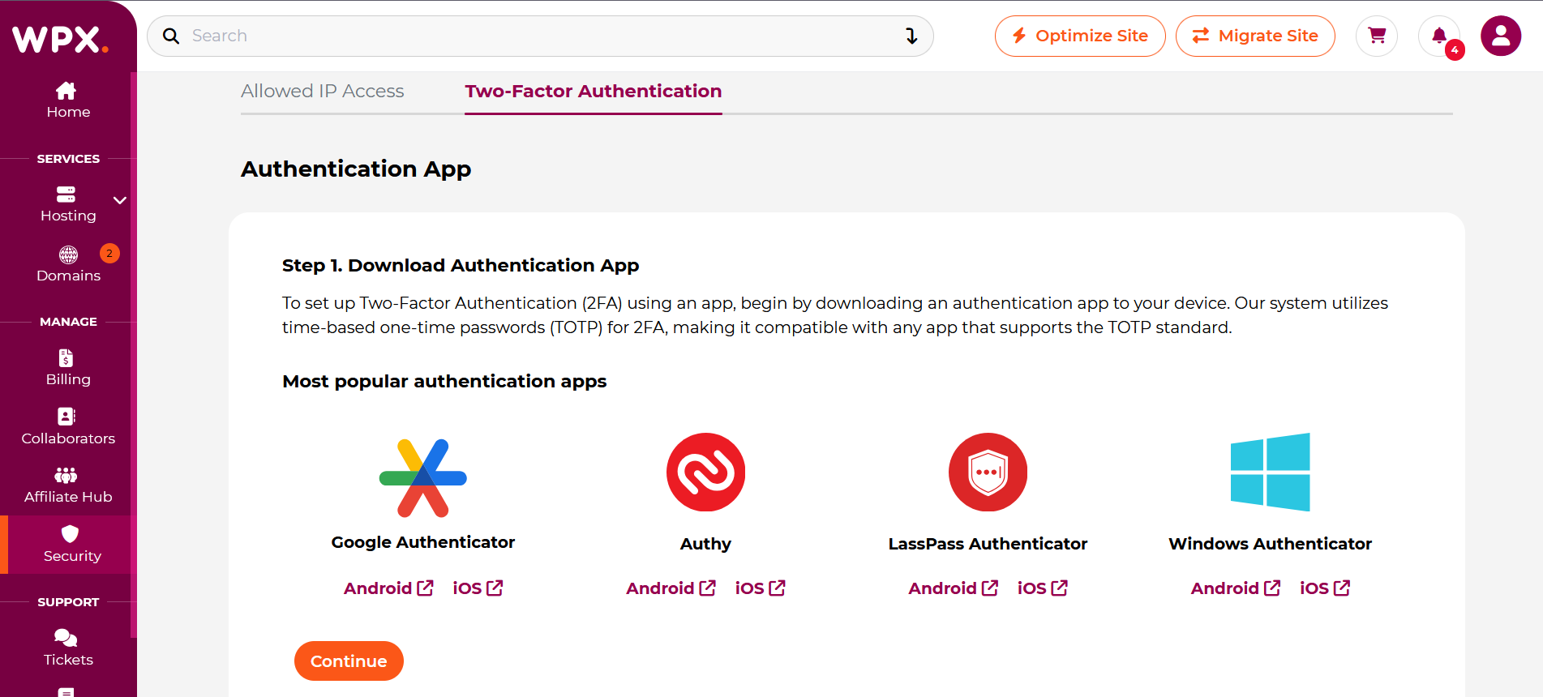Click the Migrate Site button

pos(1255,36)
